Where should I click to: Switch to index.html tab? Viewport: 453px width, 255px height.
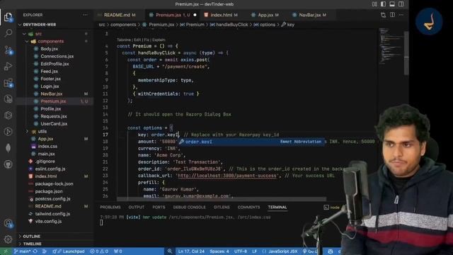pyautogui.click(x=222, y=15)
